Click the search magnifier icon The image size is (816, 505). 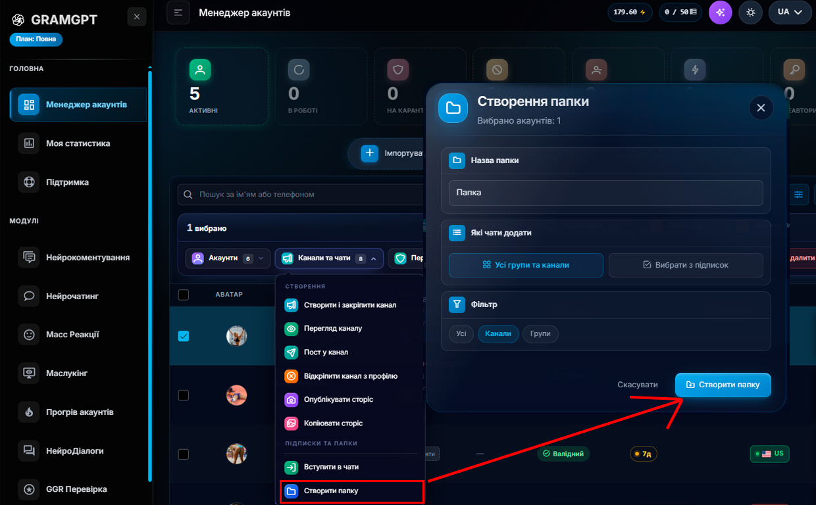pyautogui.click(x=188, y=195)
